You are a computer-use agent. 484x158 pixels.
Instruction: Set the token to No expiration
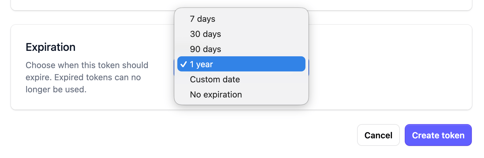pos(216,94)
